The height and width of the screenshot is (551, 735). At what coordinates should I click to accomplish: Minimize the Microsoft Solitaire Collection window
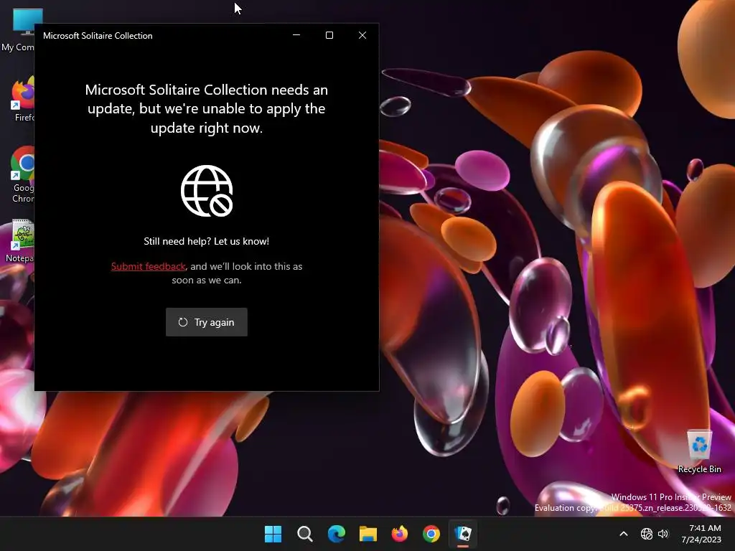click(296, 35)
